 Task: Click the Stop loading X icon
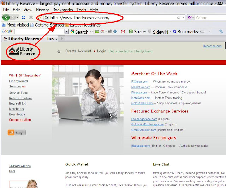tap(31, 17)
